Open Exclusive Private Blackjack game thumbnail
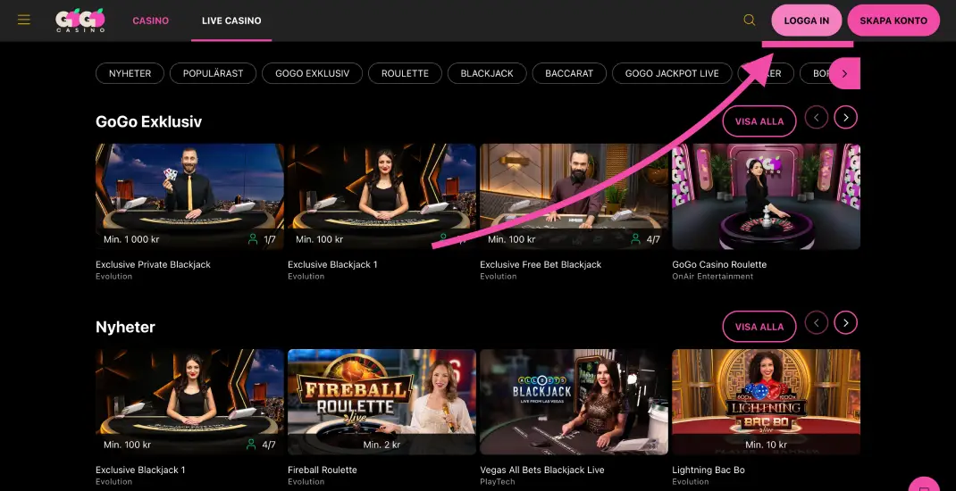The image size is (956, 491). pyautogui.click(x=189, y=196)
